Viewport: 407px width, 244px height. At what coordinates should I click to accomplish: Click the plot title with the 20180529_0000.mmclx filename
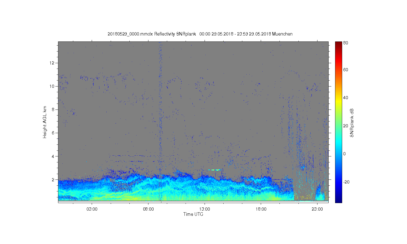[200, 34]
